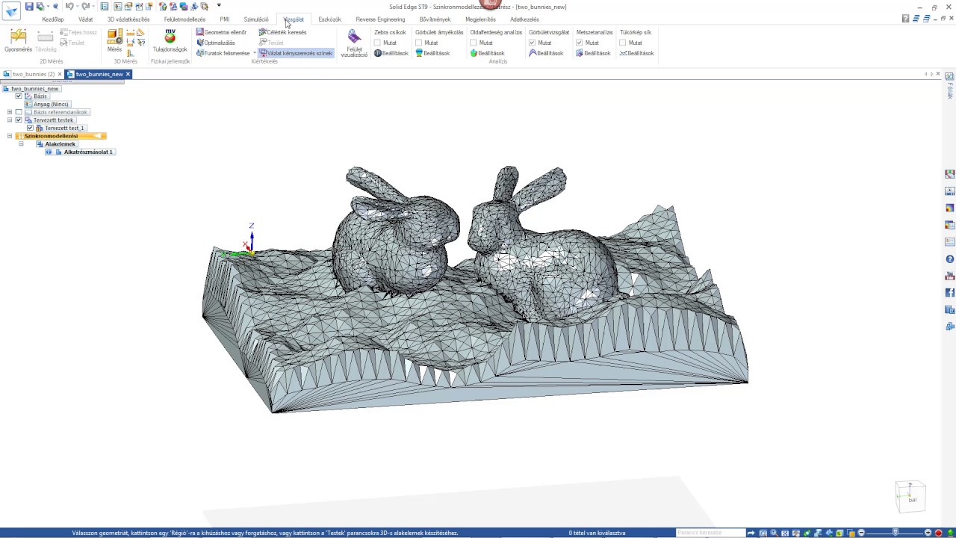Click the Gyorsmérés quick measure icon

[18, 41]
